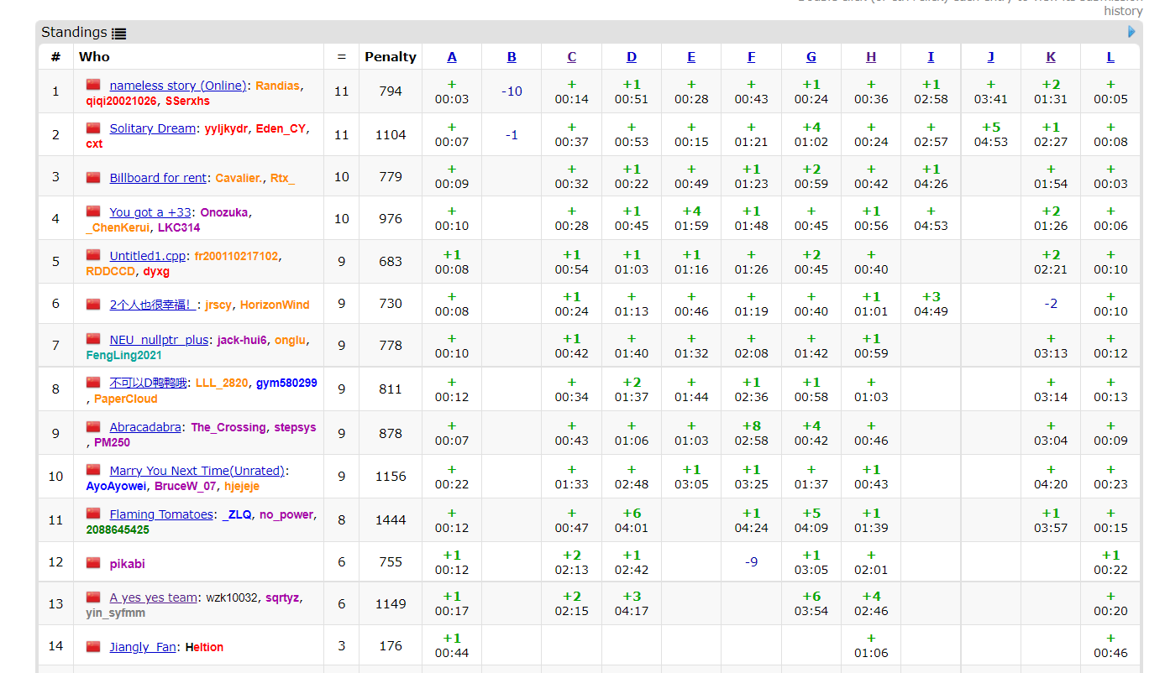The height and width of the screenshot is (673, 1165).
Task: Click the flag icon beside Solitary Dream
Action: [93, 128]
